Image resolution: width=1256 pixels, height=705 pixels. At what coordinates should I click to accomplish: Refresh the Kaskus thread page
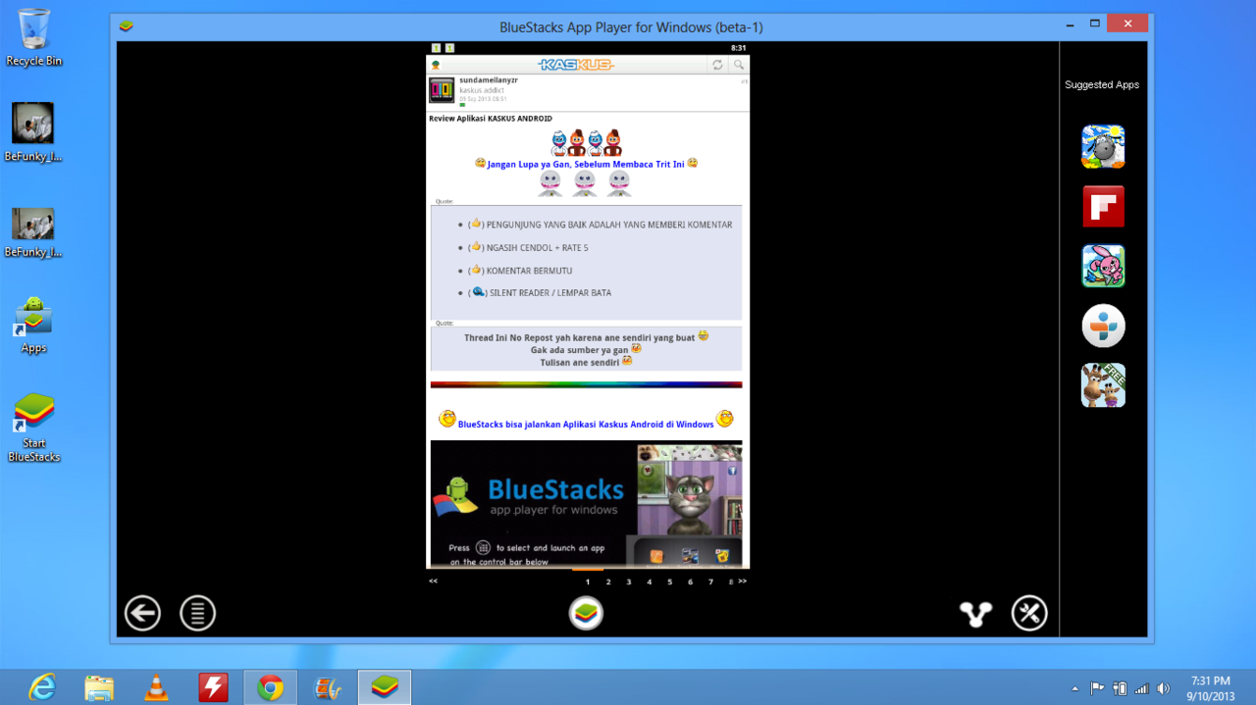click(717, 65)
